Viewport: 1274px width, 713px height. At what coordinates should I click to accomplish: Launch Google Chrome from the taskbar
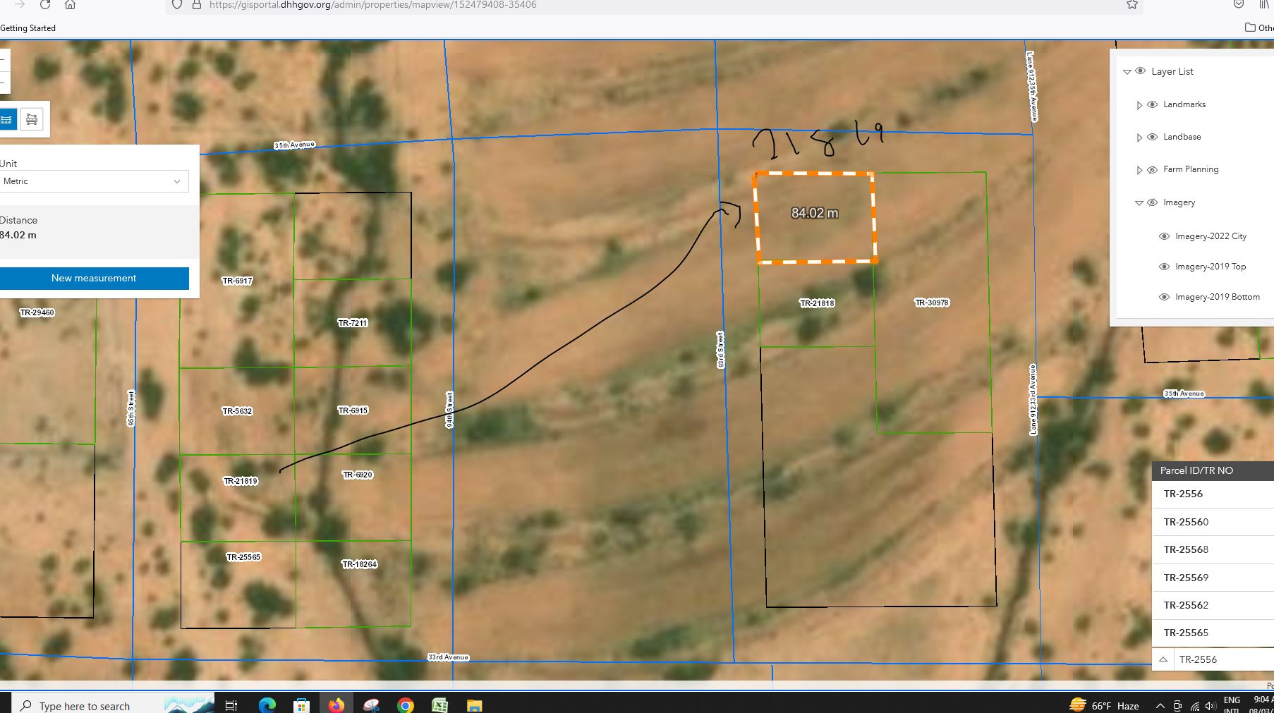coord(406,705)
